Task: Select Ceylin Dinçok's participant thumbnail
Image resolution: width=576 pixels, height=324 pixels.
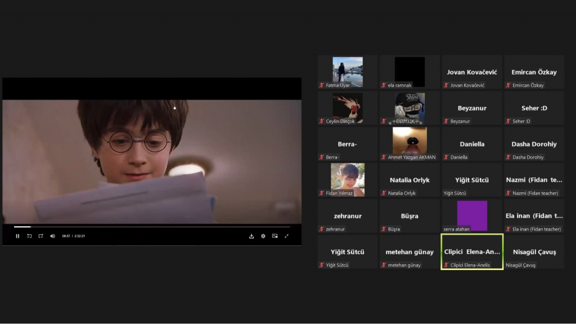Action: pyautogui.click(x=347, y=107)
